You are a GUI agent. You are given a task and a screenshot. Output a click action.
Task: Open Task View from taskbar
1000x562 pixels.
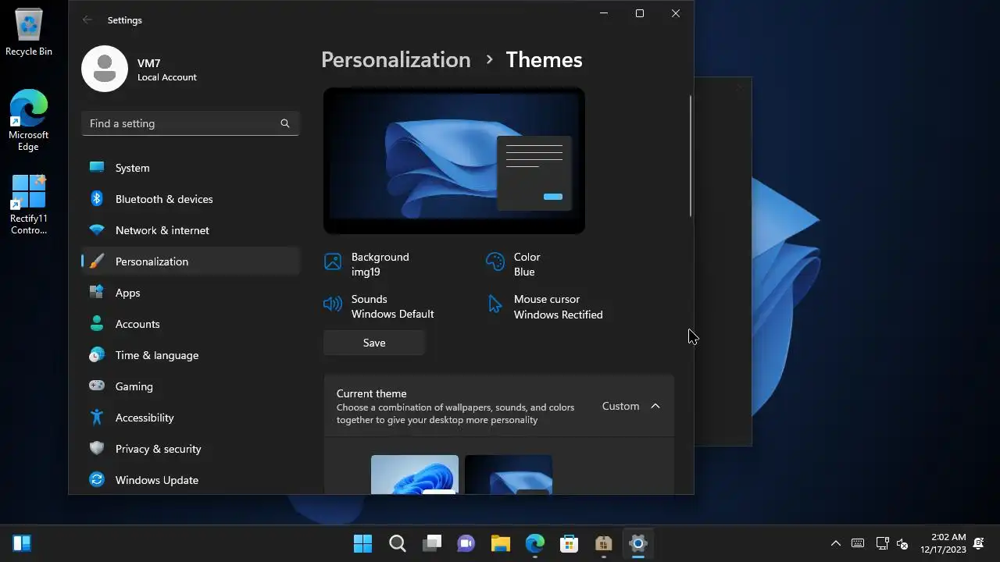[432, 543]
